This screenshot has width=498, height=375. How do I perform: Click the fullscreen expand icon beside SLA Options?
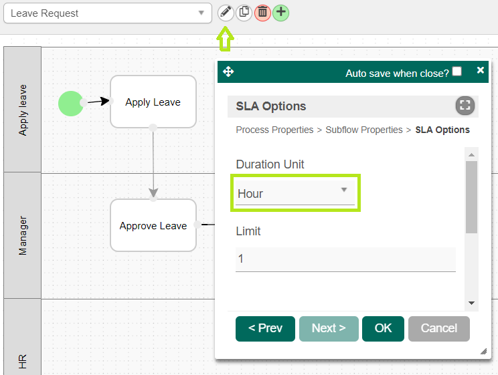click(x=465, y=106)
